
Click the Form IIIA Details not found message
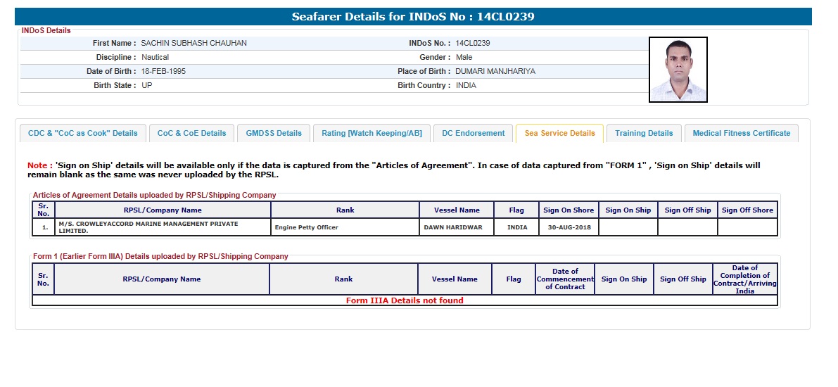point(405,300)
